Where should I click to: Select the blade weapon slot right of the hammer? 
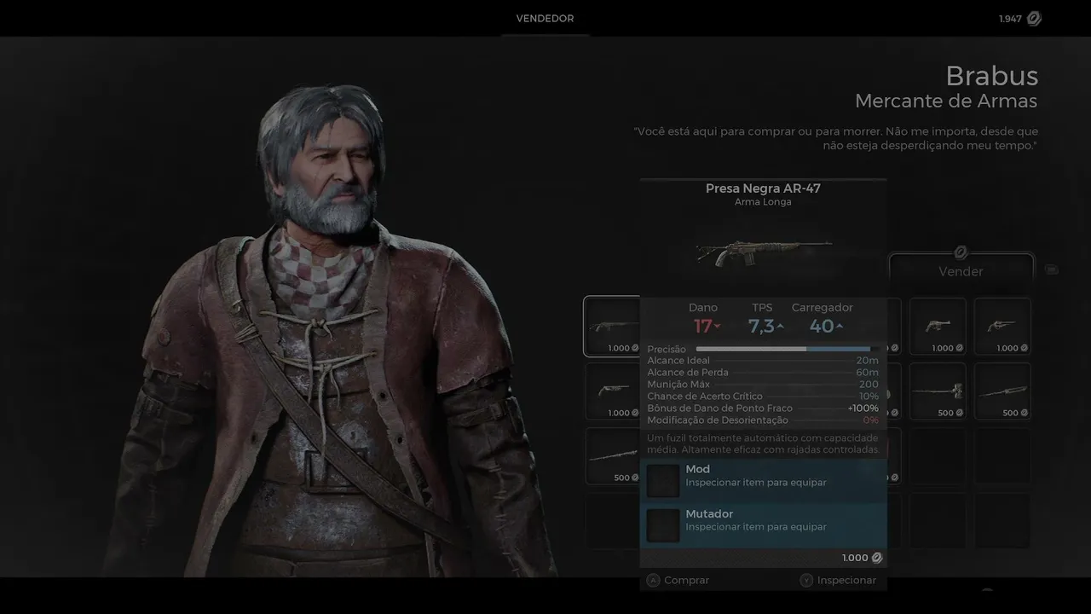point(1002,391)
